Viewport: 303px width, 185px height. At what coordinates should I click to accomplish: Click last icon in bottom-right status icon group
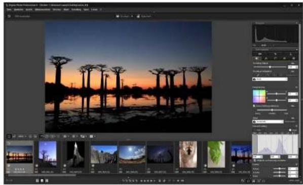[x=263, y=181]
